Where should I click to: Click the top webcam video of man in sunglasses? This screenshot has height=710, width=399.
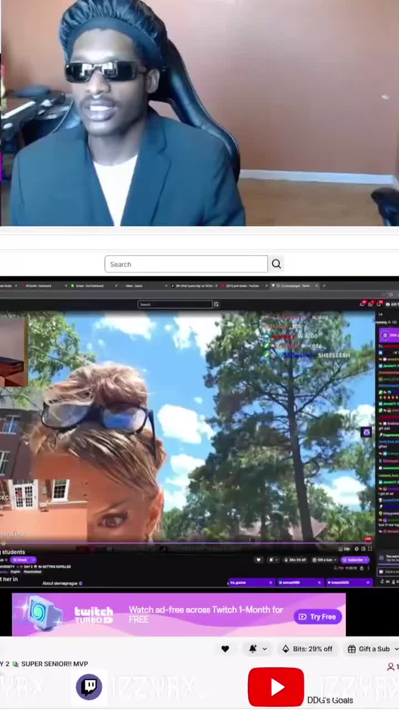[199, 113]
